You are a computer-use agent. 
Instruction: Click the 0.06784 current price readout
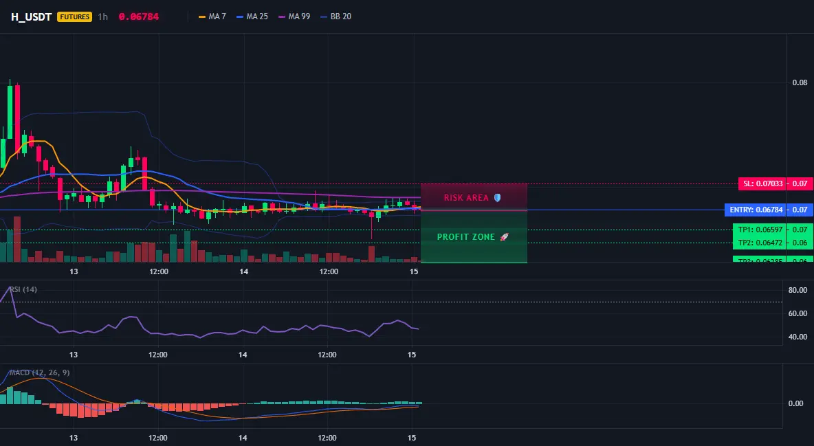click(x=139, y=16)
